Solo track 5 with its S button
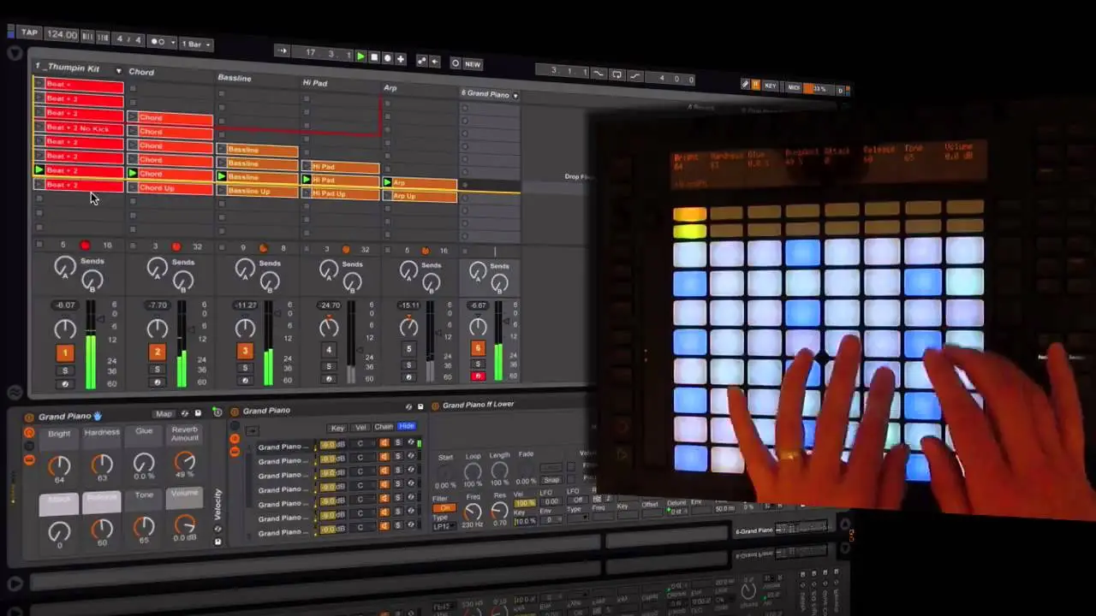The height and width of the screenshot is (616, 1096). click(x=408, y=365)
